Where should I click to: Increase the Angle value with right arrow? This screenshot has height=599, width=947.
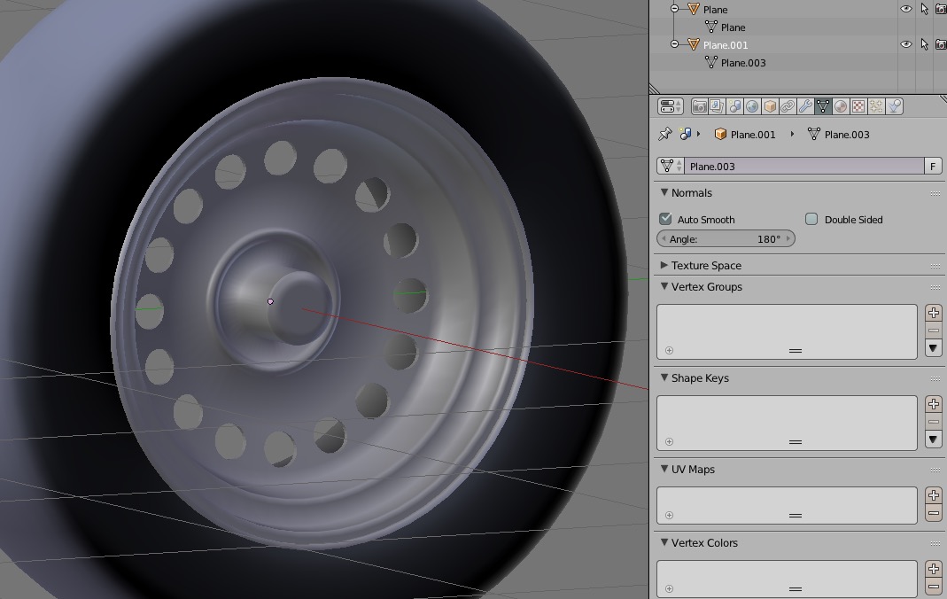pos(788,239)
